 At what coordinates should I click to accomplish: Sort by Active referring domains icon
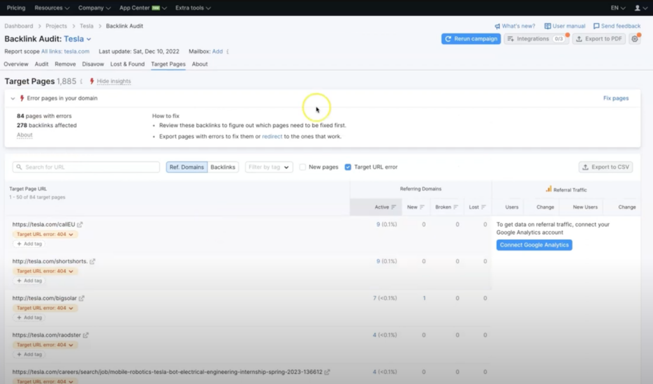point(393,207)
